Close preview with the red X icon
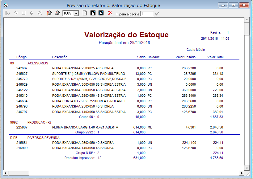Viewport: 253px width, 179px height. coord(110,13)
